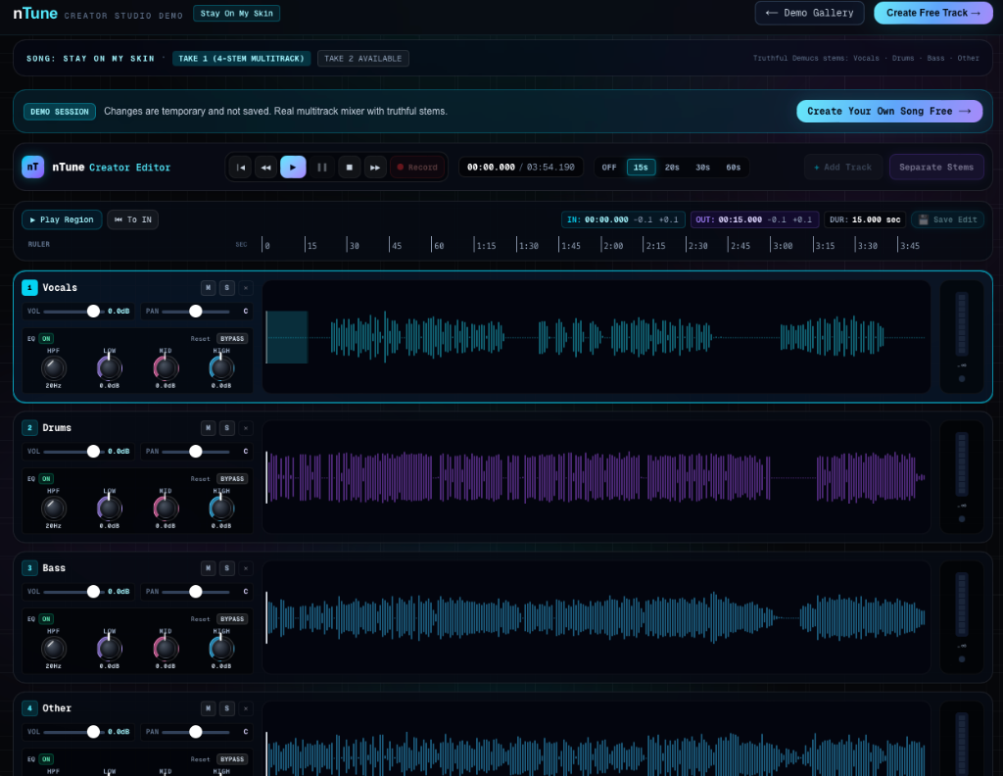
Task: Click the Vocals HPF knob
Action: [x=54, y=367]
